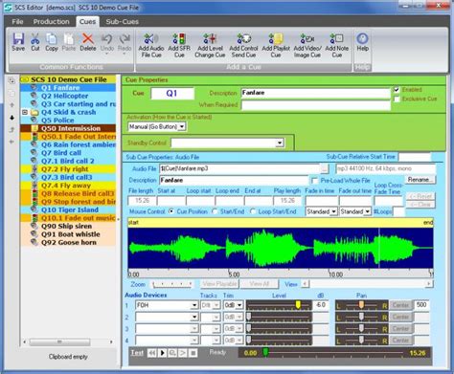Click the pan slider for device 1
This screenshot has height=374, width=454.
pyautogui.click(x=361, y=305)
